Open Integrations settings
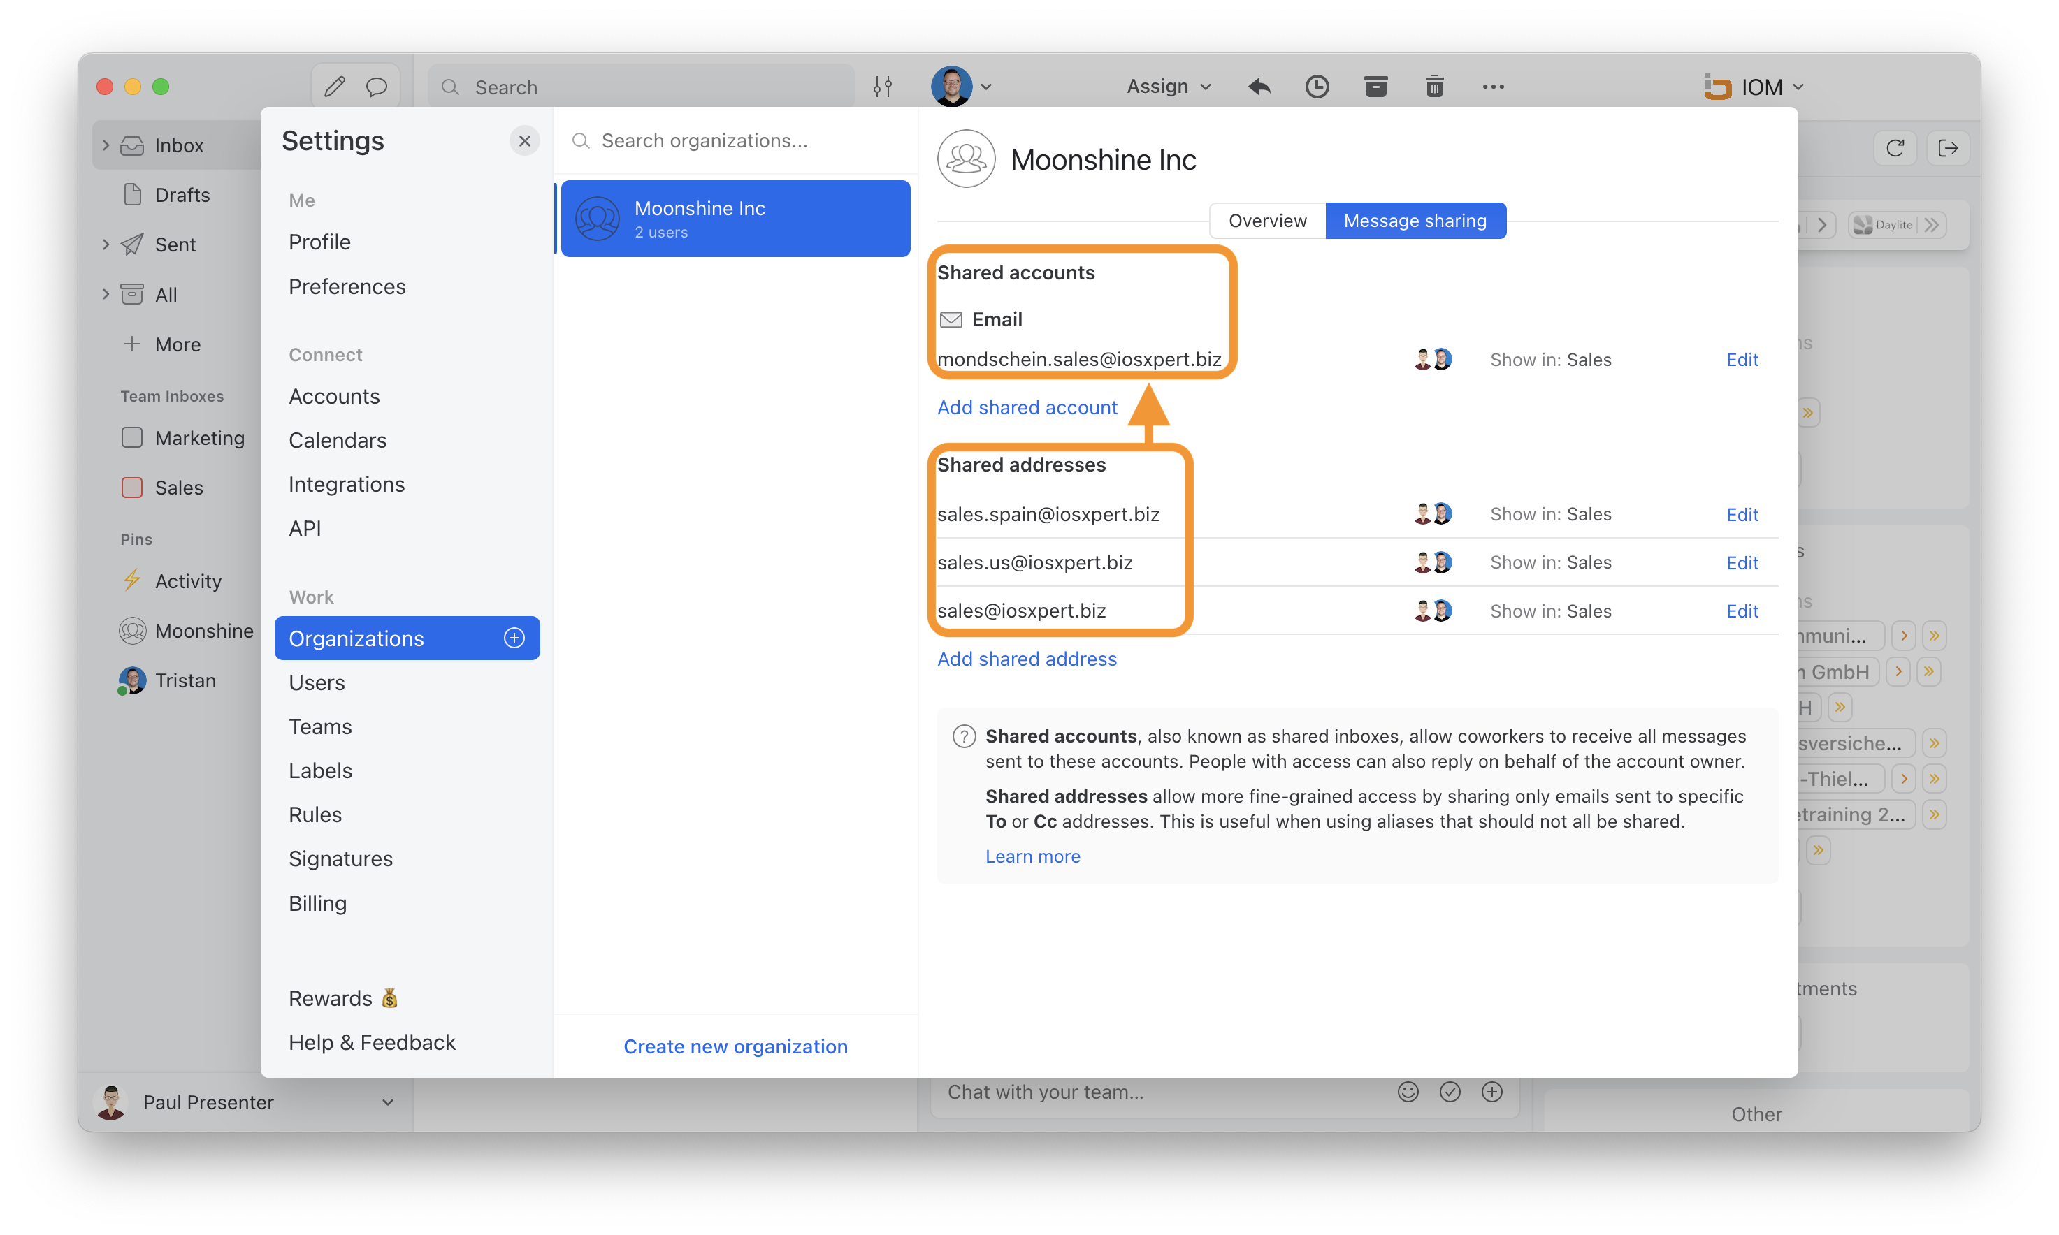Viewport: 2059px width, 1235px height. click(347, 484)
